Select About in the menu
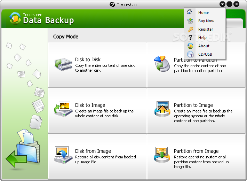 pyautogui.click(x=205, y=46)
